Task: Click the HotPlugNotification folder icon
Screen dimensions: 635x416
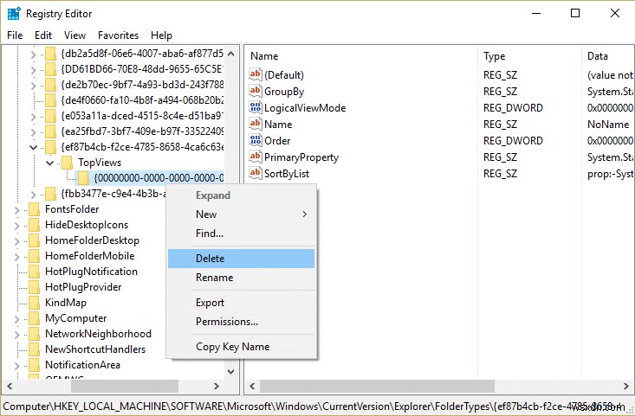Action: click(34, 272)
